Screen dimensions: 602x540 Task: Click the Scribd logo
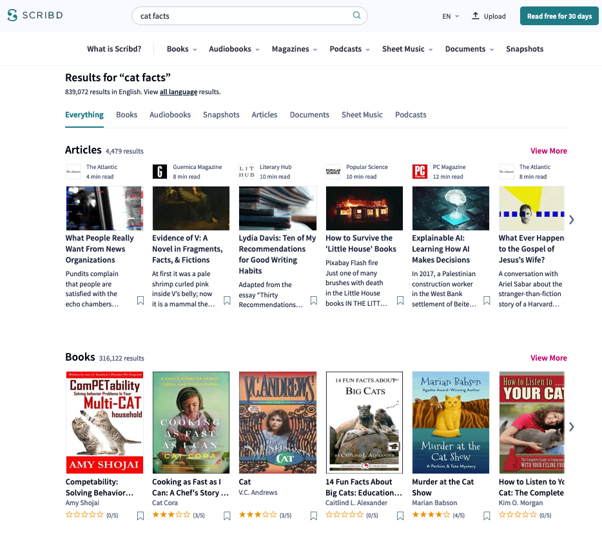coord(35,15)
